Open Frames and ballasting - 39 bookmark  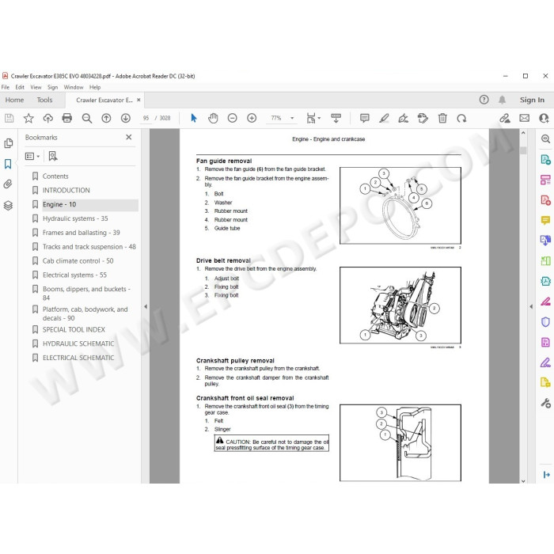tap(82, 233)
